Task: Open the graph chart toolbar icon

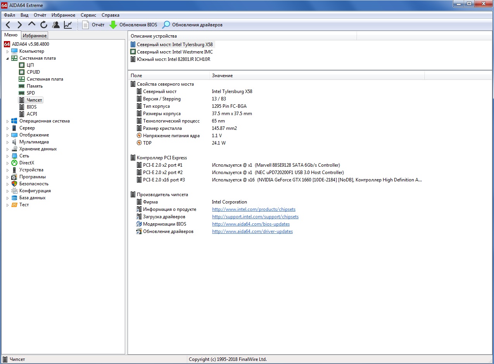Action: pos(68,25)
